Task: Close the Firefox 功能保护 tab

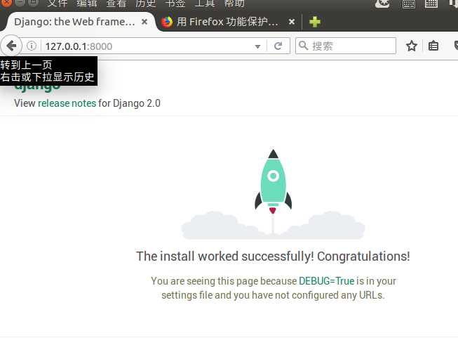Action: click(292, 22)
